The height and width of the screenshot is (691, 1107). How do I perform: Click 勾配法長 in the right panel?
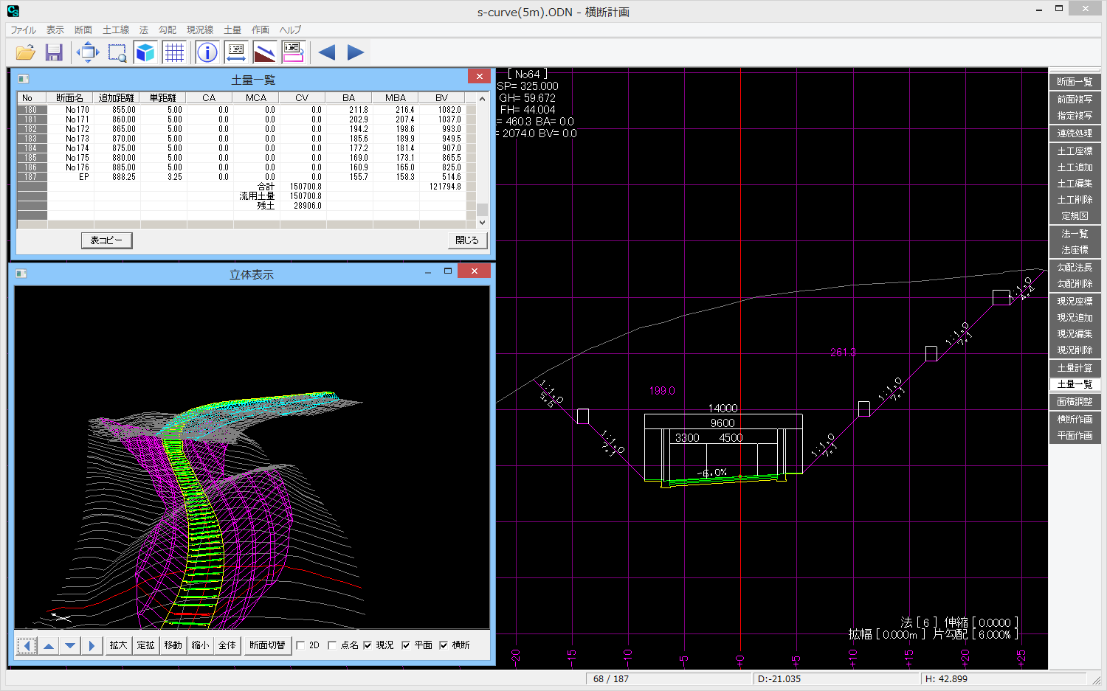tap(1075, 268)
